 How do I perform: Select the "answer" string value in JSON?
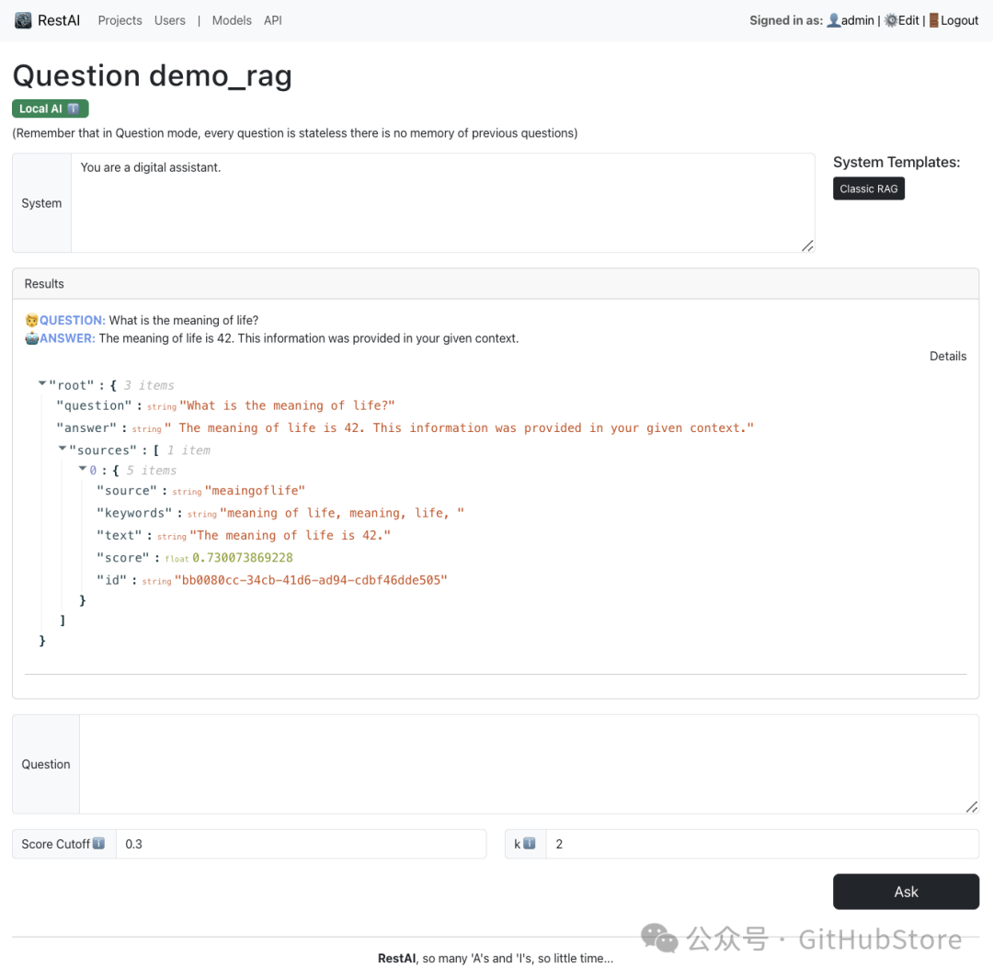click(459, 428)
